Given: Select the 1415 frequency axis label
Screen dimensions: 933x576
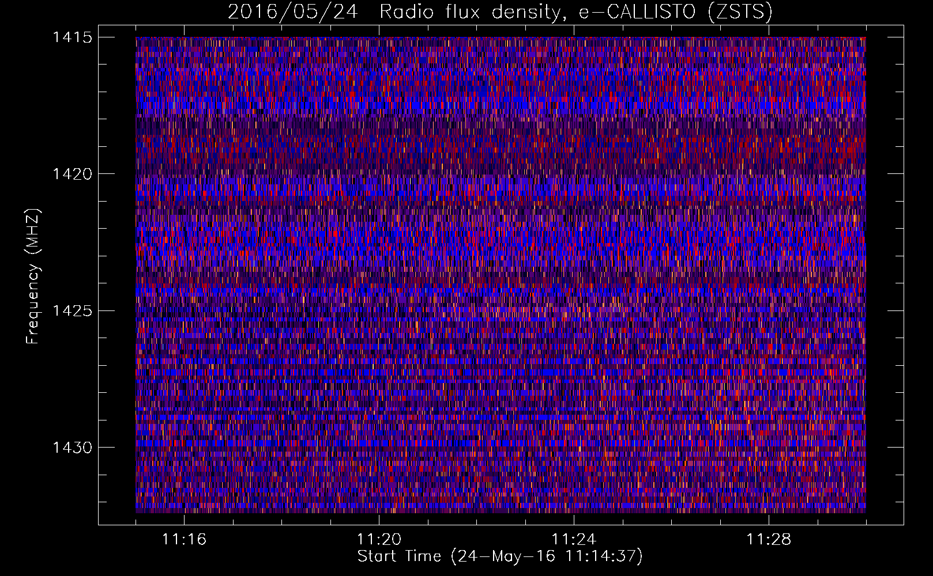Looking at the screenshot, I should (x=73, y=37).
